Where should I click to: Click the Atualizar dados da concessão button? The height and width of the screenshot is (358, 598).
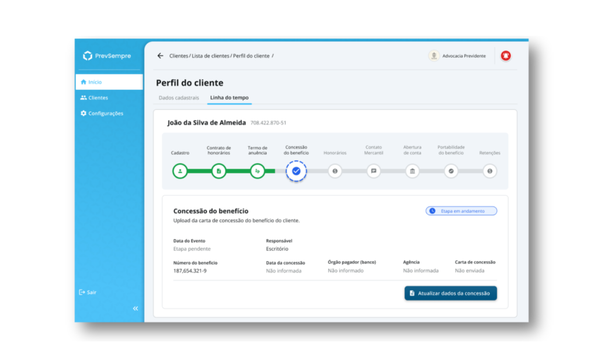pyautogui.click(x=450, y=293)
